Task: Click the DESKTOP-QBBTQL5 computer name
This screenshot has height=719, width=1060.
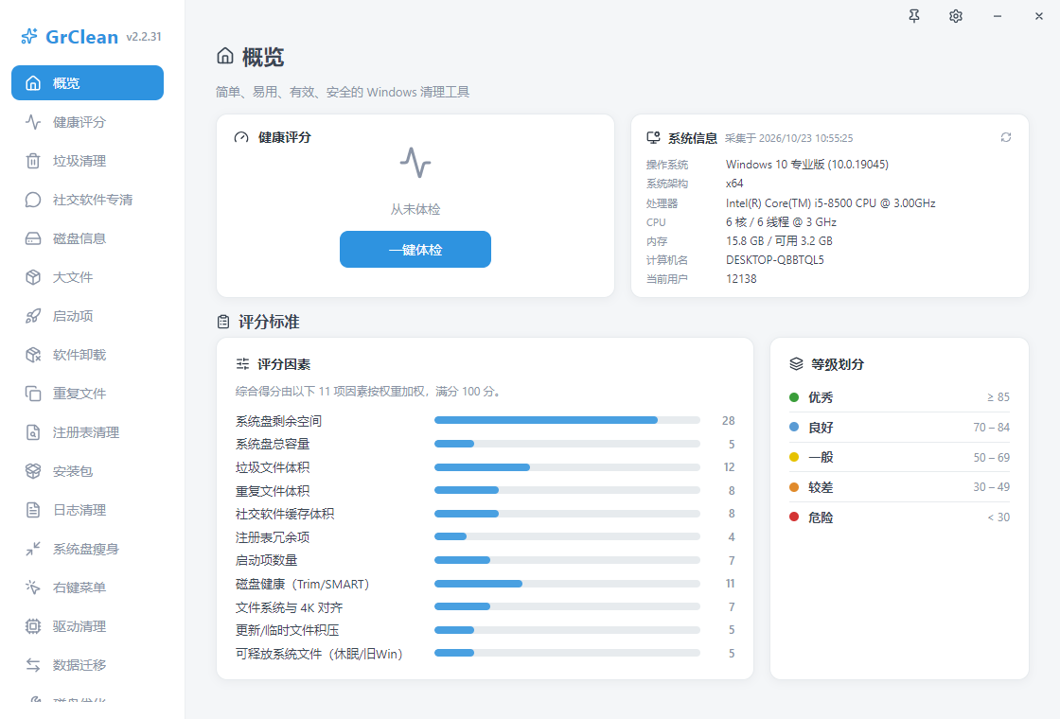Action: pyautogui.click(x=775, y=260)
